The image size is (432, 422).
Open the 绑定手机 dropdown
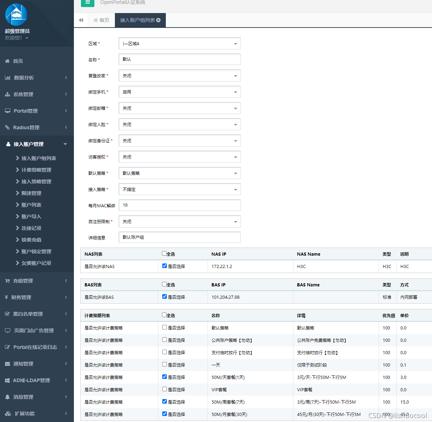coord(180,92)
